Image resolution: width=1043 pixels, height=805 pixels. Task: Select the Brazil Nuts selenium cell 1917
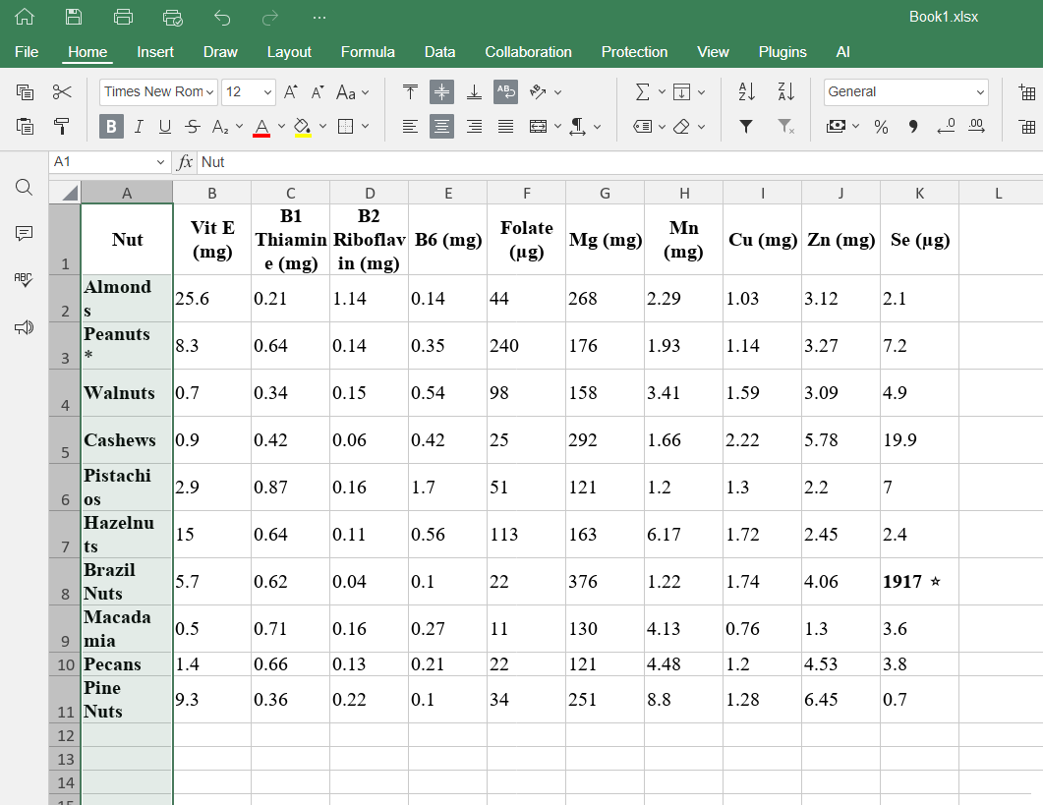(x=918, y=582)
